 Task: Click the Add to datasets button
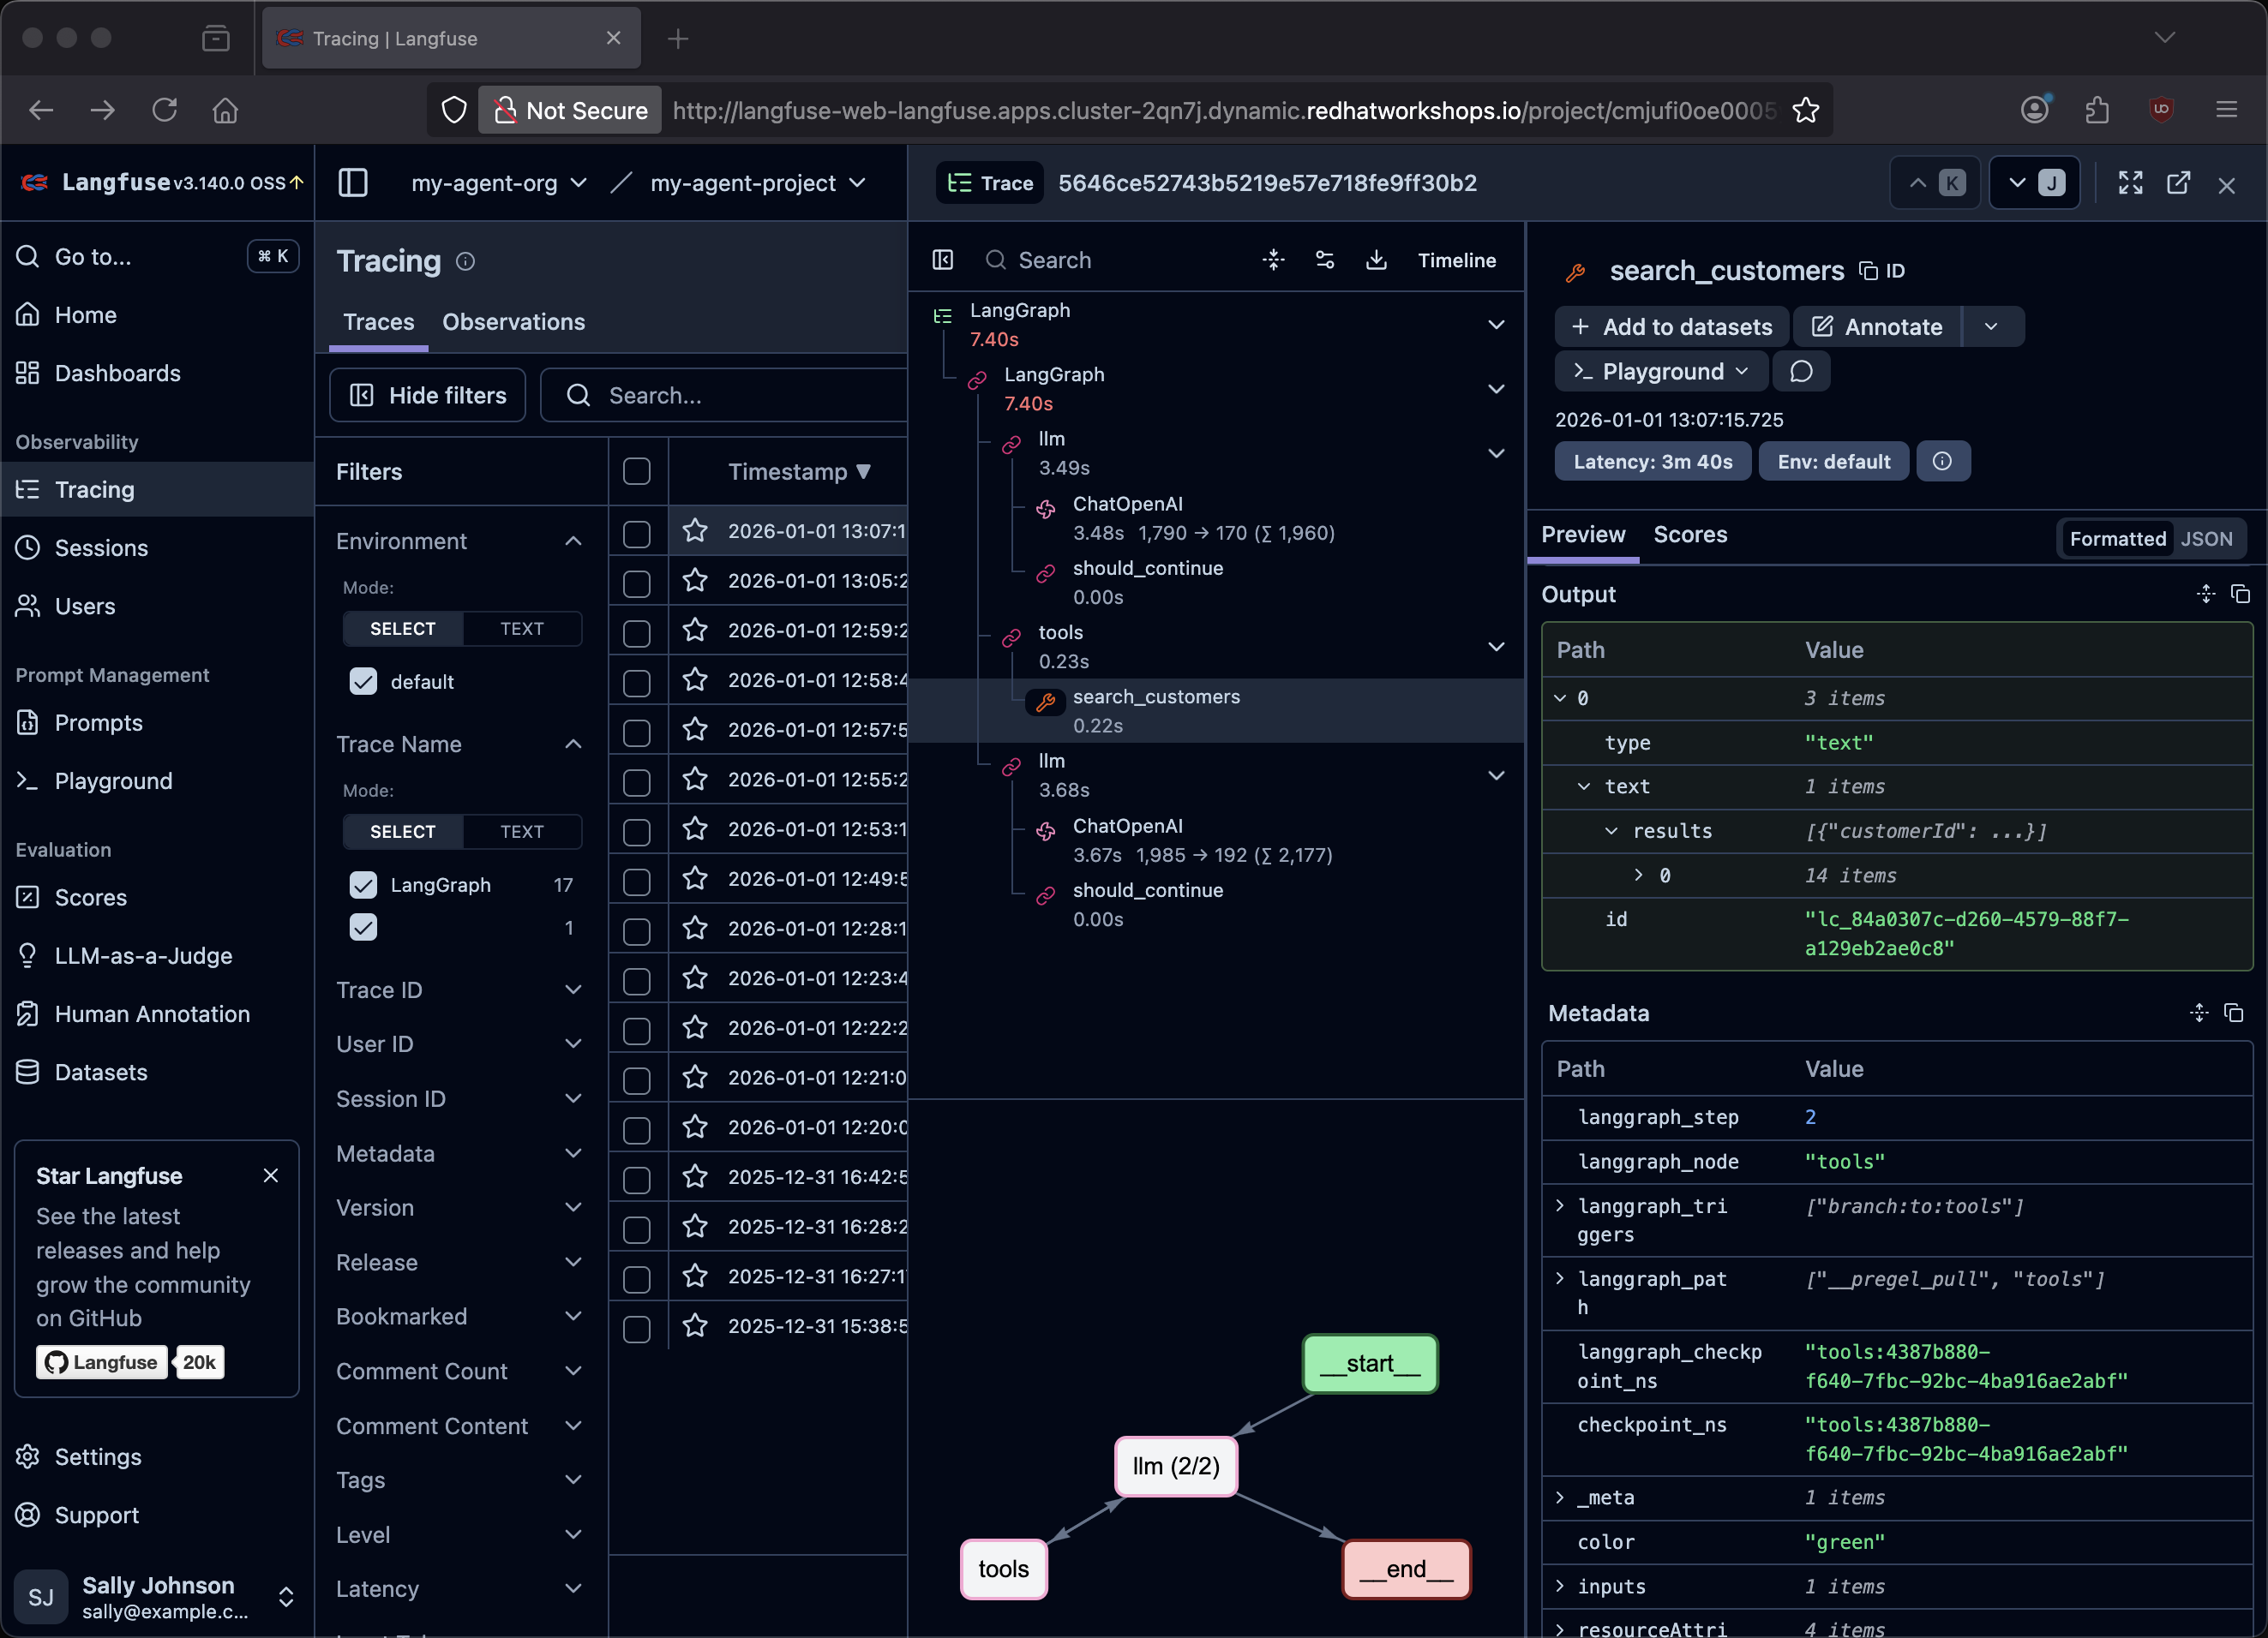1672,326
